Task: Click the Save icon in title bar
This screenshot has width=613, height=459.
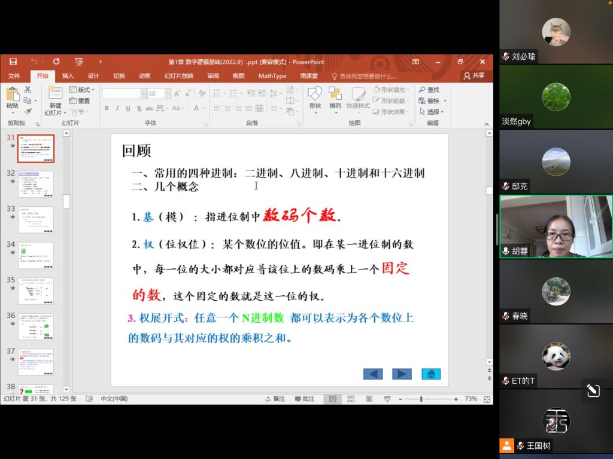Action: [x=13, y=62]
